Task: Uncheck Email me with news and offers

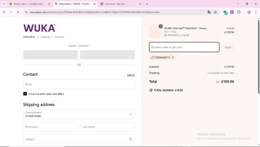Action: coord(25,94)
